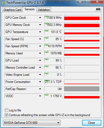This screenshot has width=104, height=128.
Task: Open the Fan Speed (RPM) dropdown
Action: click(x=40, y=46)
